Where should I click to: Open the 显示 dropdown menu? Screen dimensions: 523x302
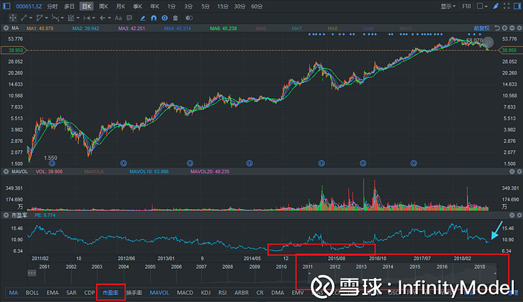(448, 6)
